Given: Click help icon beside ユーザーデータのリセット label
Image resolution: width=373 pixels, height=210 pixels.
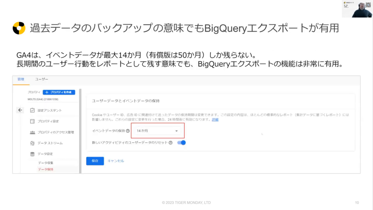Looking at the screenshot, I should (171, 143).
